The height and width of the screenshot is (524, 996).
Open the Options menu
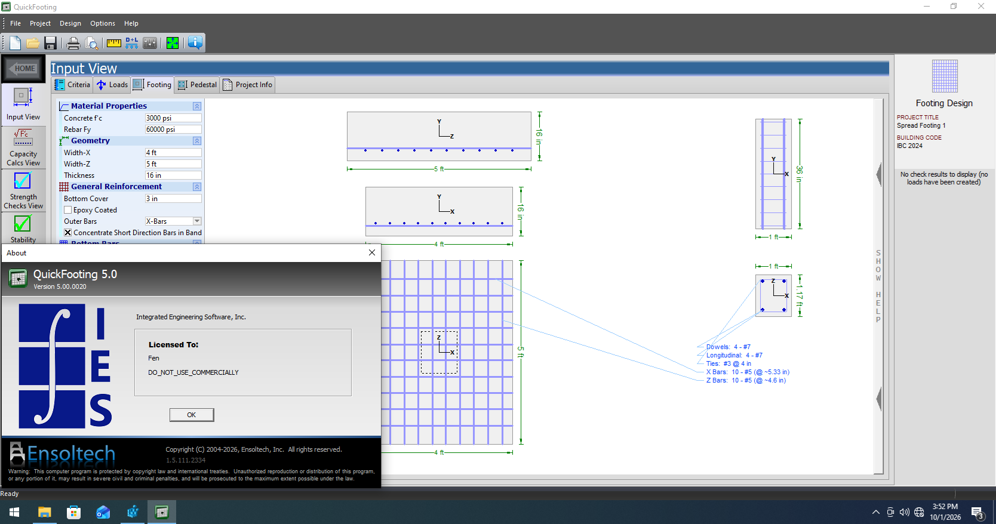103,23
